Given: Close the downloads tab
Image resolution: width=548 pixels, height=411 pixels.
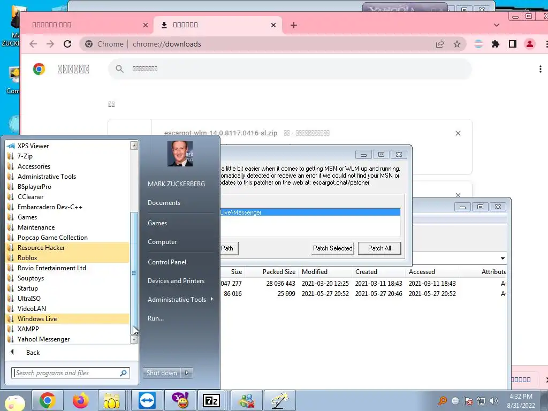Looking at the screenshot, I should point(273,25).
